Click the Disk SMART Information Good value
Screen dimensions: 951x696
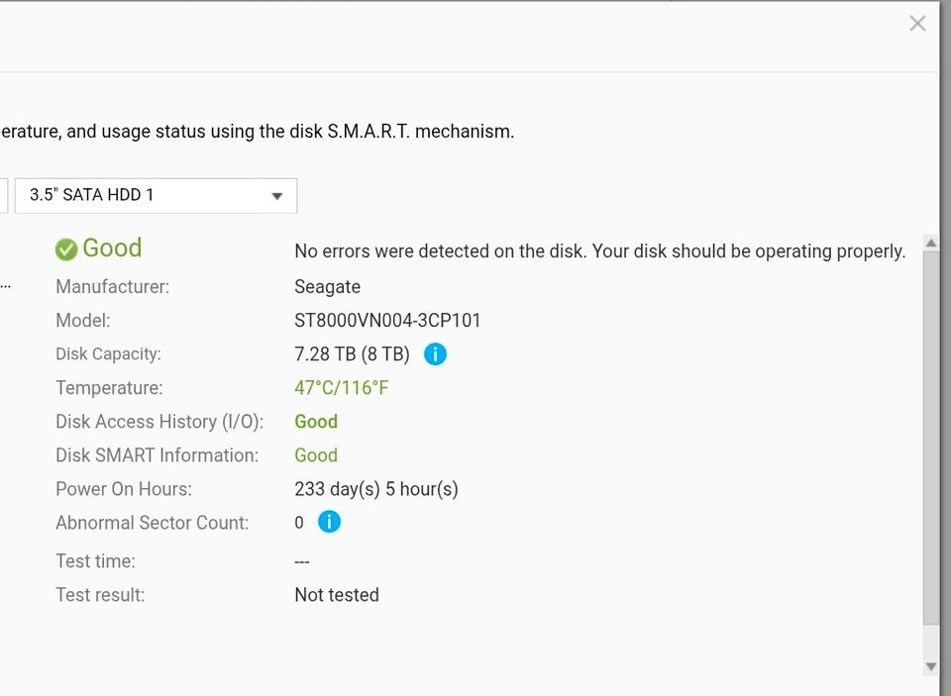point(316,455)
